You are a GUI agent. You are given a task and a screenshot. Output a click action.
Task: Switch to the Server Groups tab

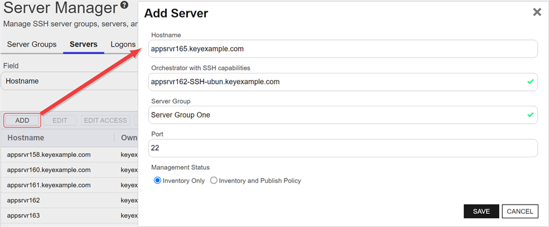click(32, 44)
